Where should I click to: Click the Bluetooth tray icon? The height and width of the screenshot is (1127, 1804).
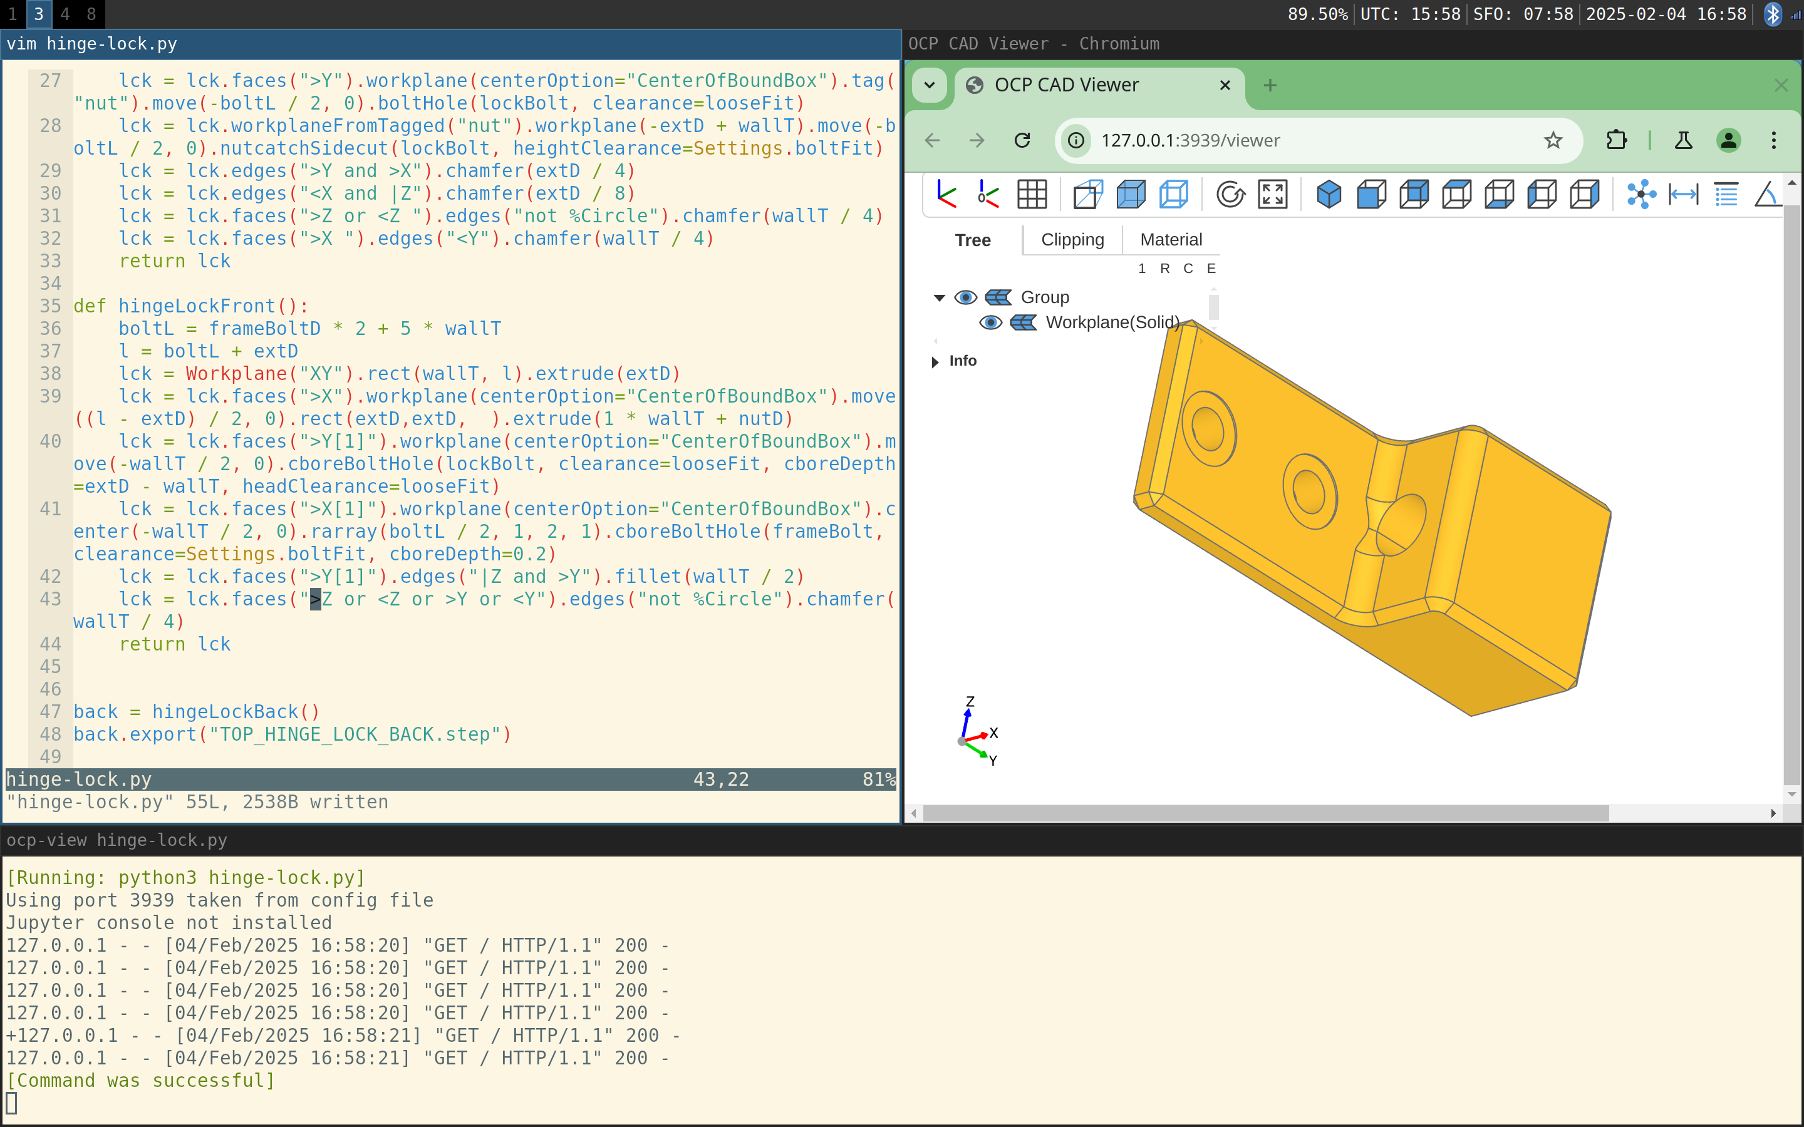point(1773,14)
